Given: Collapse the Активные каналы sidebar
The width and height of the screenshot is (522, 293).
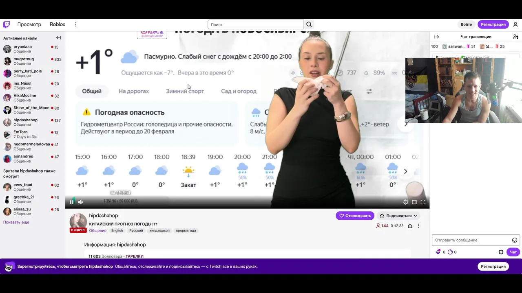Looking at the screenshot, I should 58,38.
